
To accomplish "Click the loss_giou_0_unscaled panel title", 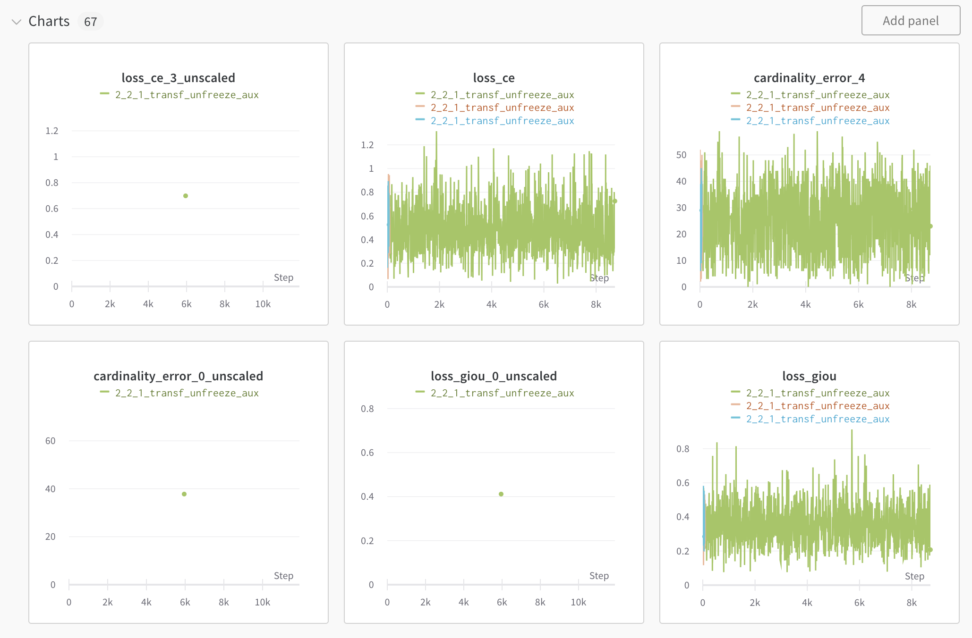I will coord(494,376).
